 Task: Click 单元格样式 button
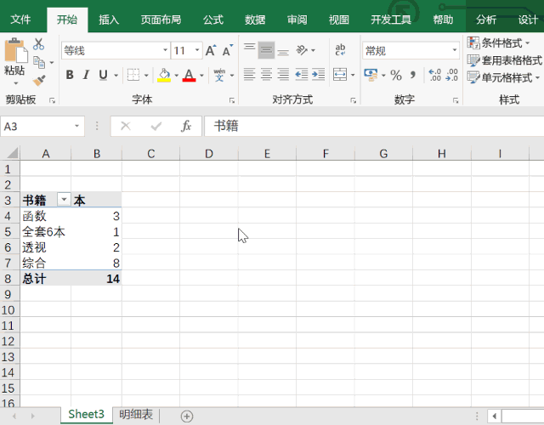(x=504, y=77)
